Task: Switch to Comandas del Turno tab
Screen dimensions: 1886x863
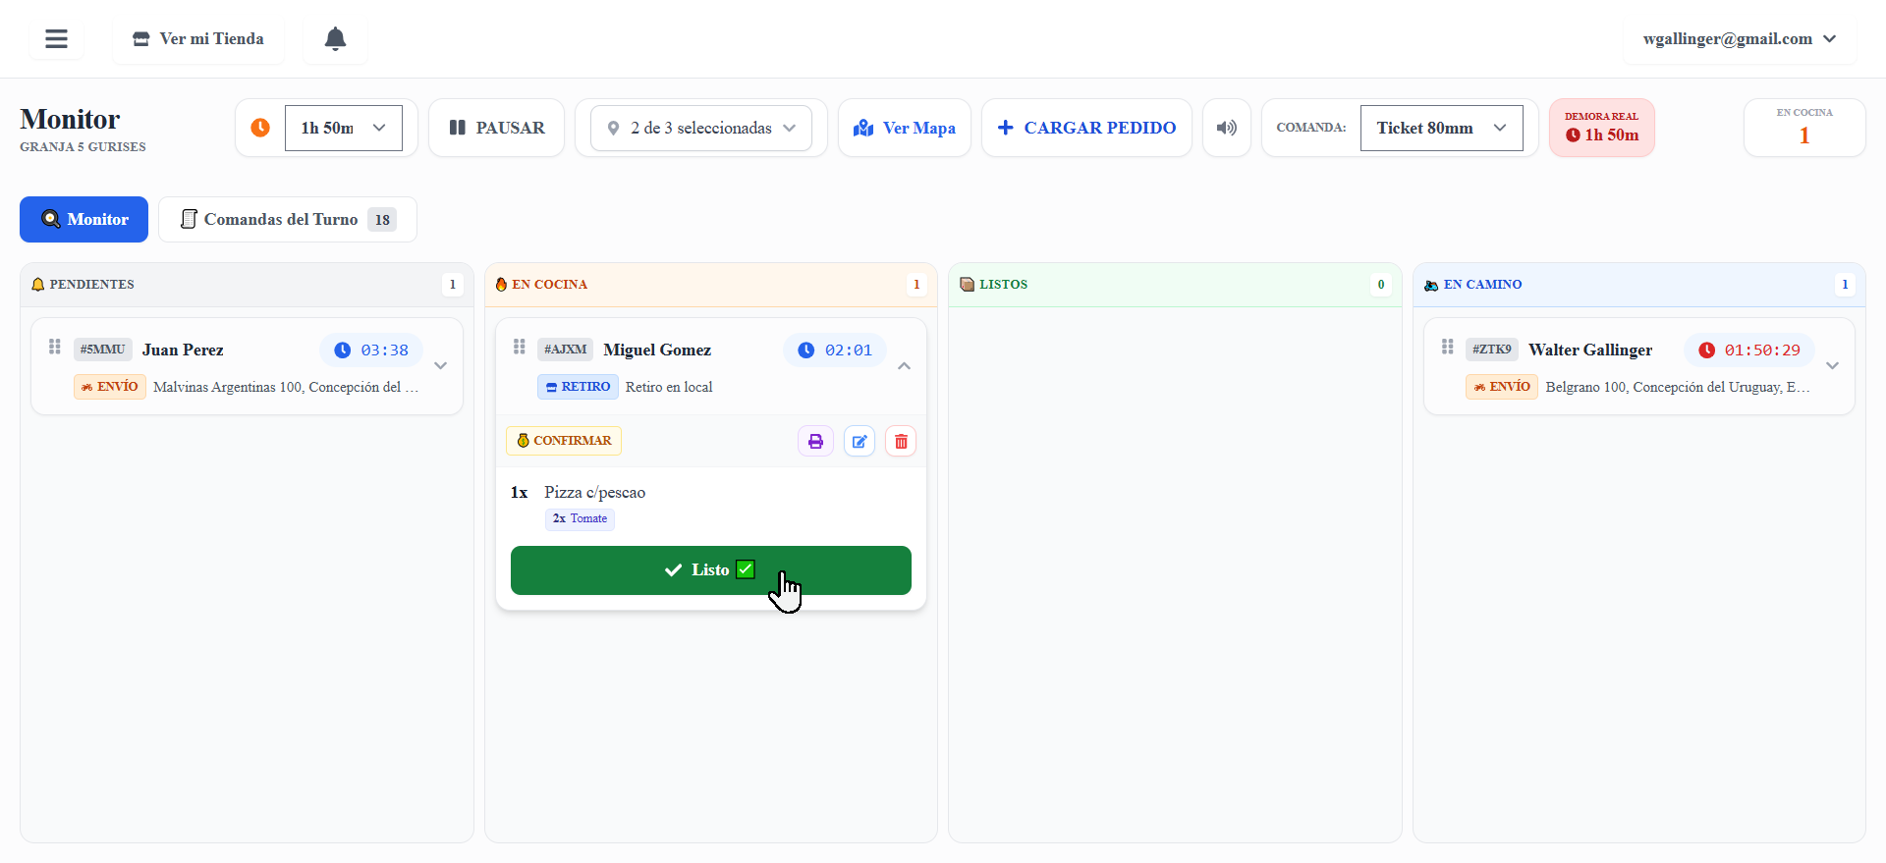Action: (x=287, y=220)
